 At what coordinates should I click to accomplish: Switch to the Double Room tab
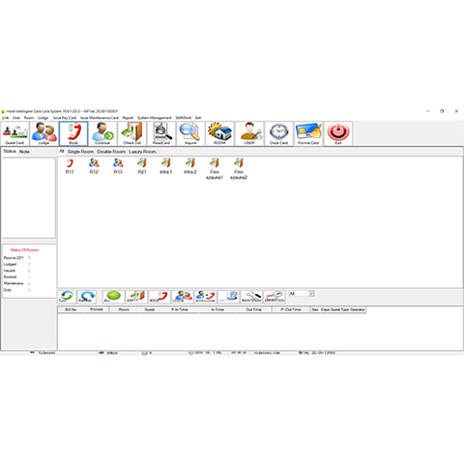click(111, 152)
